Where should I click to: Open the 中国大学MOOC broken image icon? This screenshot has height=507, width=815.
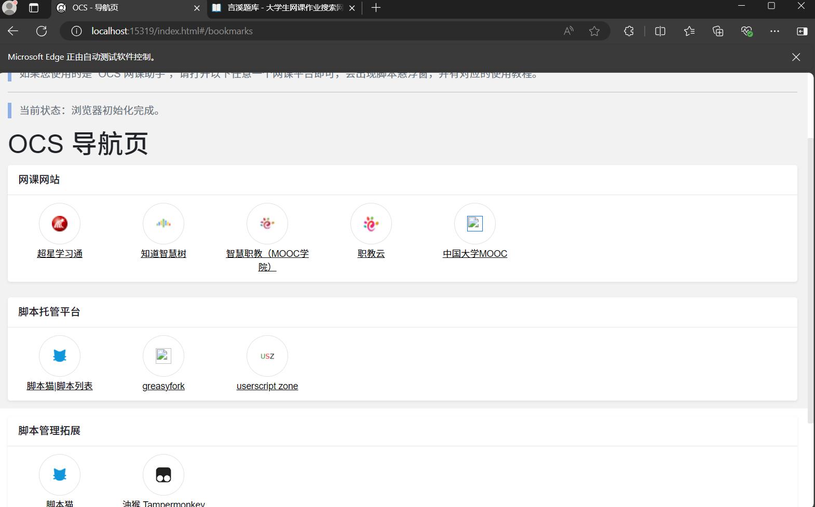475,224
